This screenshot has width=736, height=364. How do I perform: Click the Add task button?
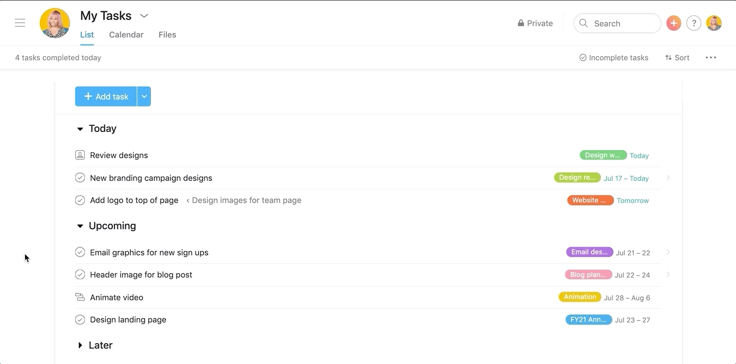point(106,97)
